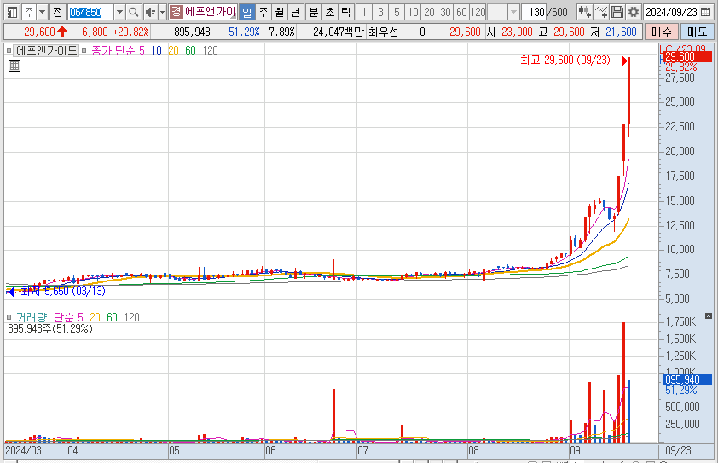Choose the 5 interval button

[x=397, y=12]
